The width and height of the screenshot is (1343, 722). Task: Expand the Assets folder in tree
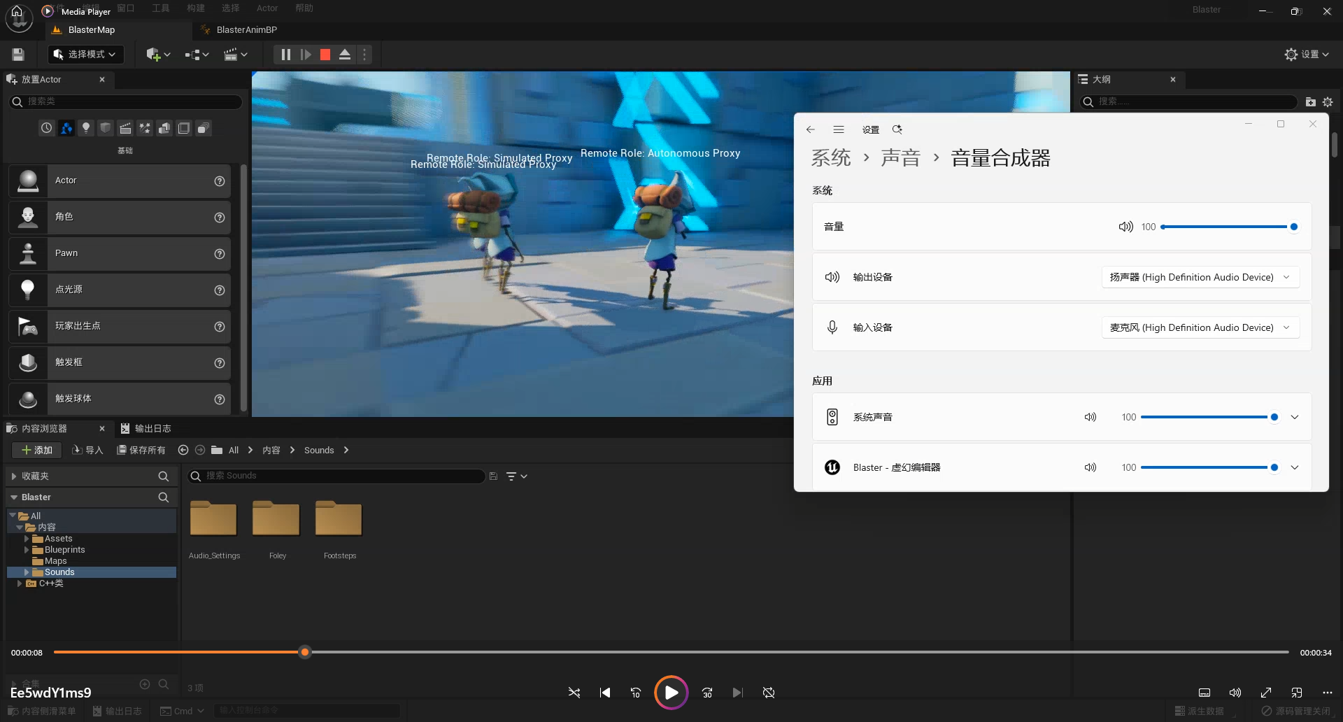pyautogui.click(x=27, y=539)
